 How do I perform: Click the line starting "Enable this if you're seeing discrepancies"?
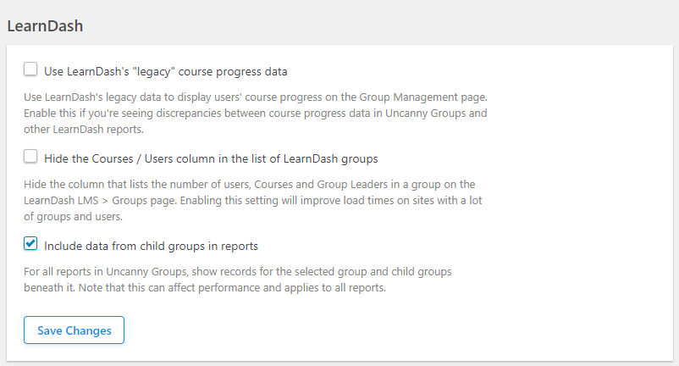[x=256, y=114]
